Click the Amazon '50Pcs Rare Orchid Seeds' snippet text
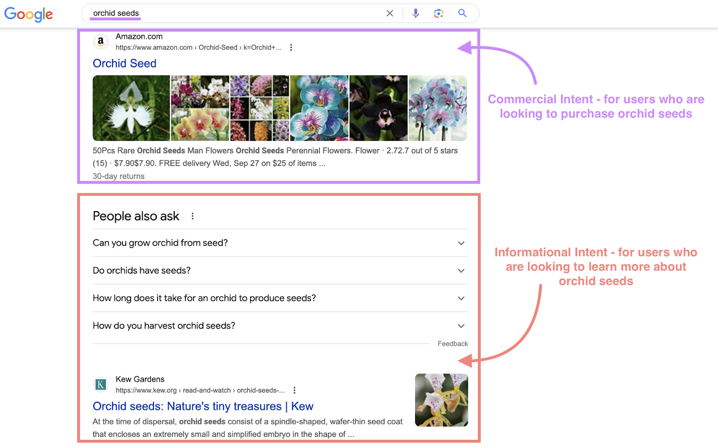 pyautogui.click(x=275, y=157)
